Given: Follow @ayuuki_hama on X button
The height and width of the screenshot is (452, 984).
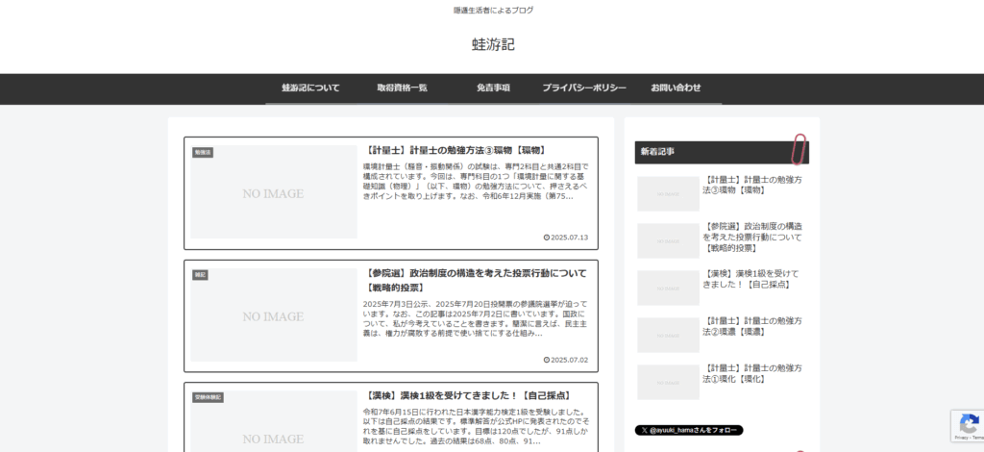Looking at the screenshot, I should [689, 430].
